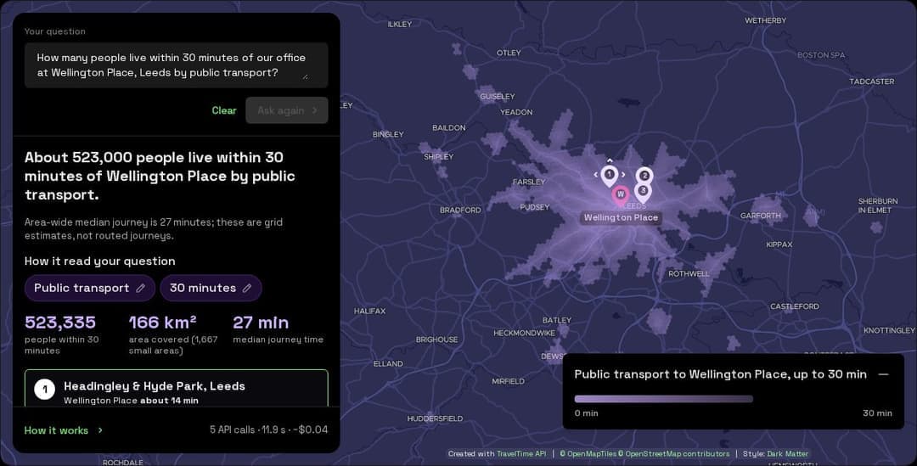Click the Ask again button
This screenshot has height=466, width=917.
287,110
